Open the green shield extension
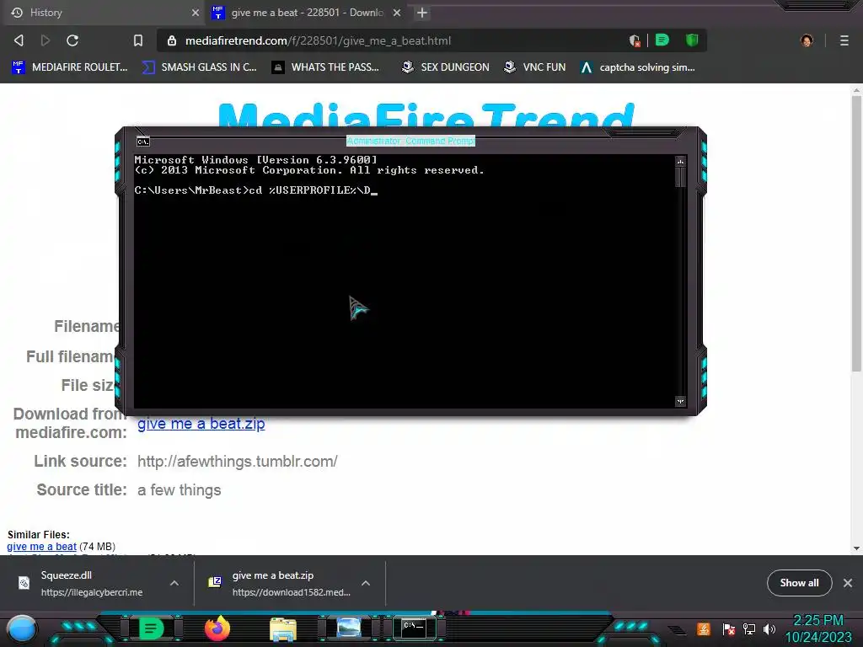863x647 pixels. [x=692, y=40]
